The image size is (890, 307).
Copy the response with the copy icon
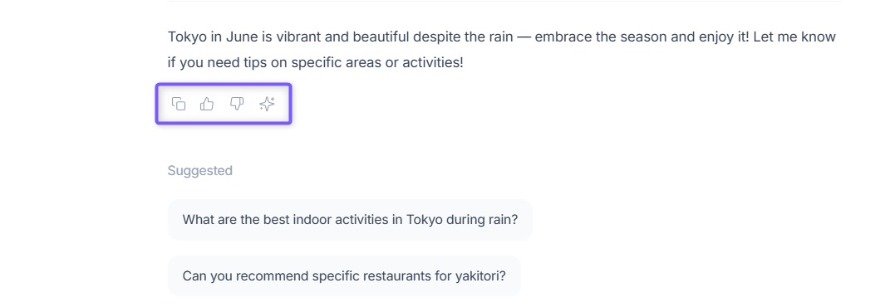tap(179, 104)
